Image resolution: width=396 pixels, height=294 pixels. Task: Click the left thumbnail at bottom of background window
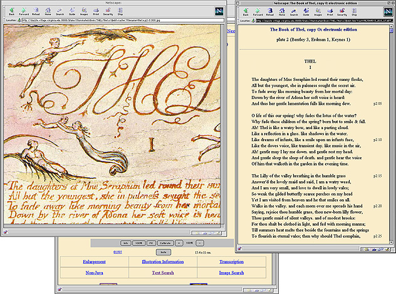108,284
